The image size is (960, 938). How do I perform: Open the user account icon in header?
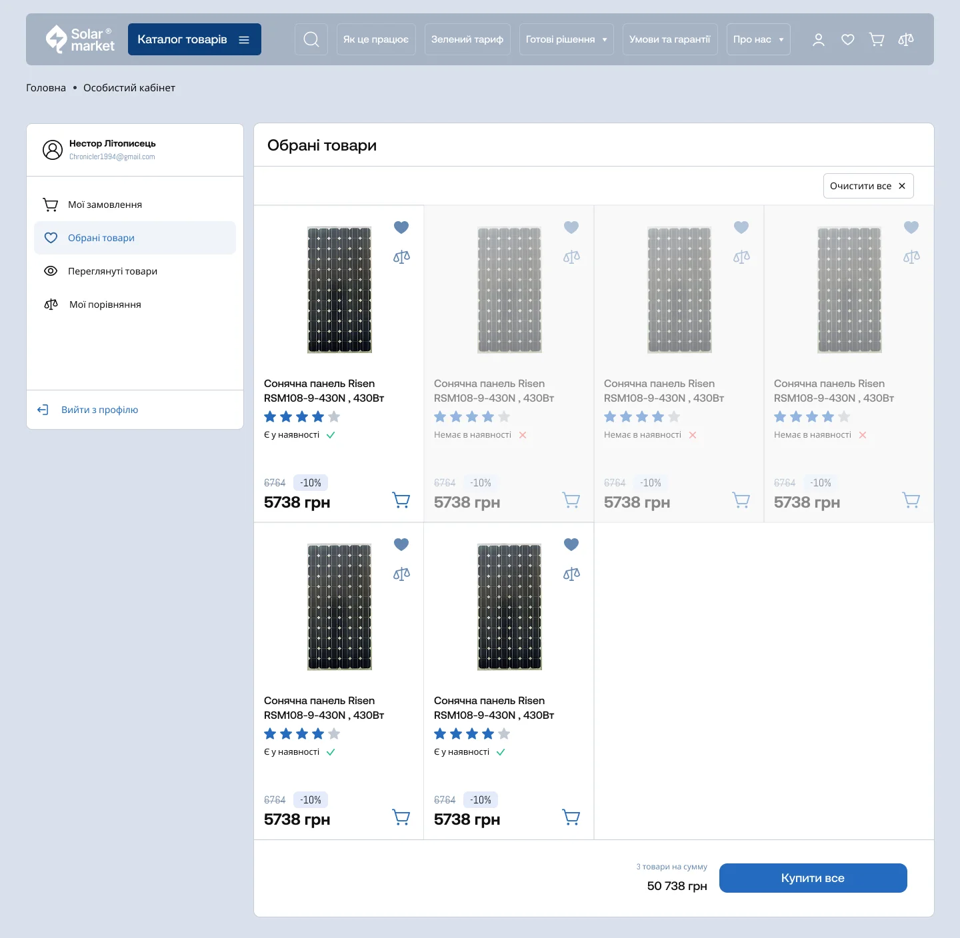(x=819, y=40)
